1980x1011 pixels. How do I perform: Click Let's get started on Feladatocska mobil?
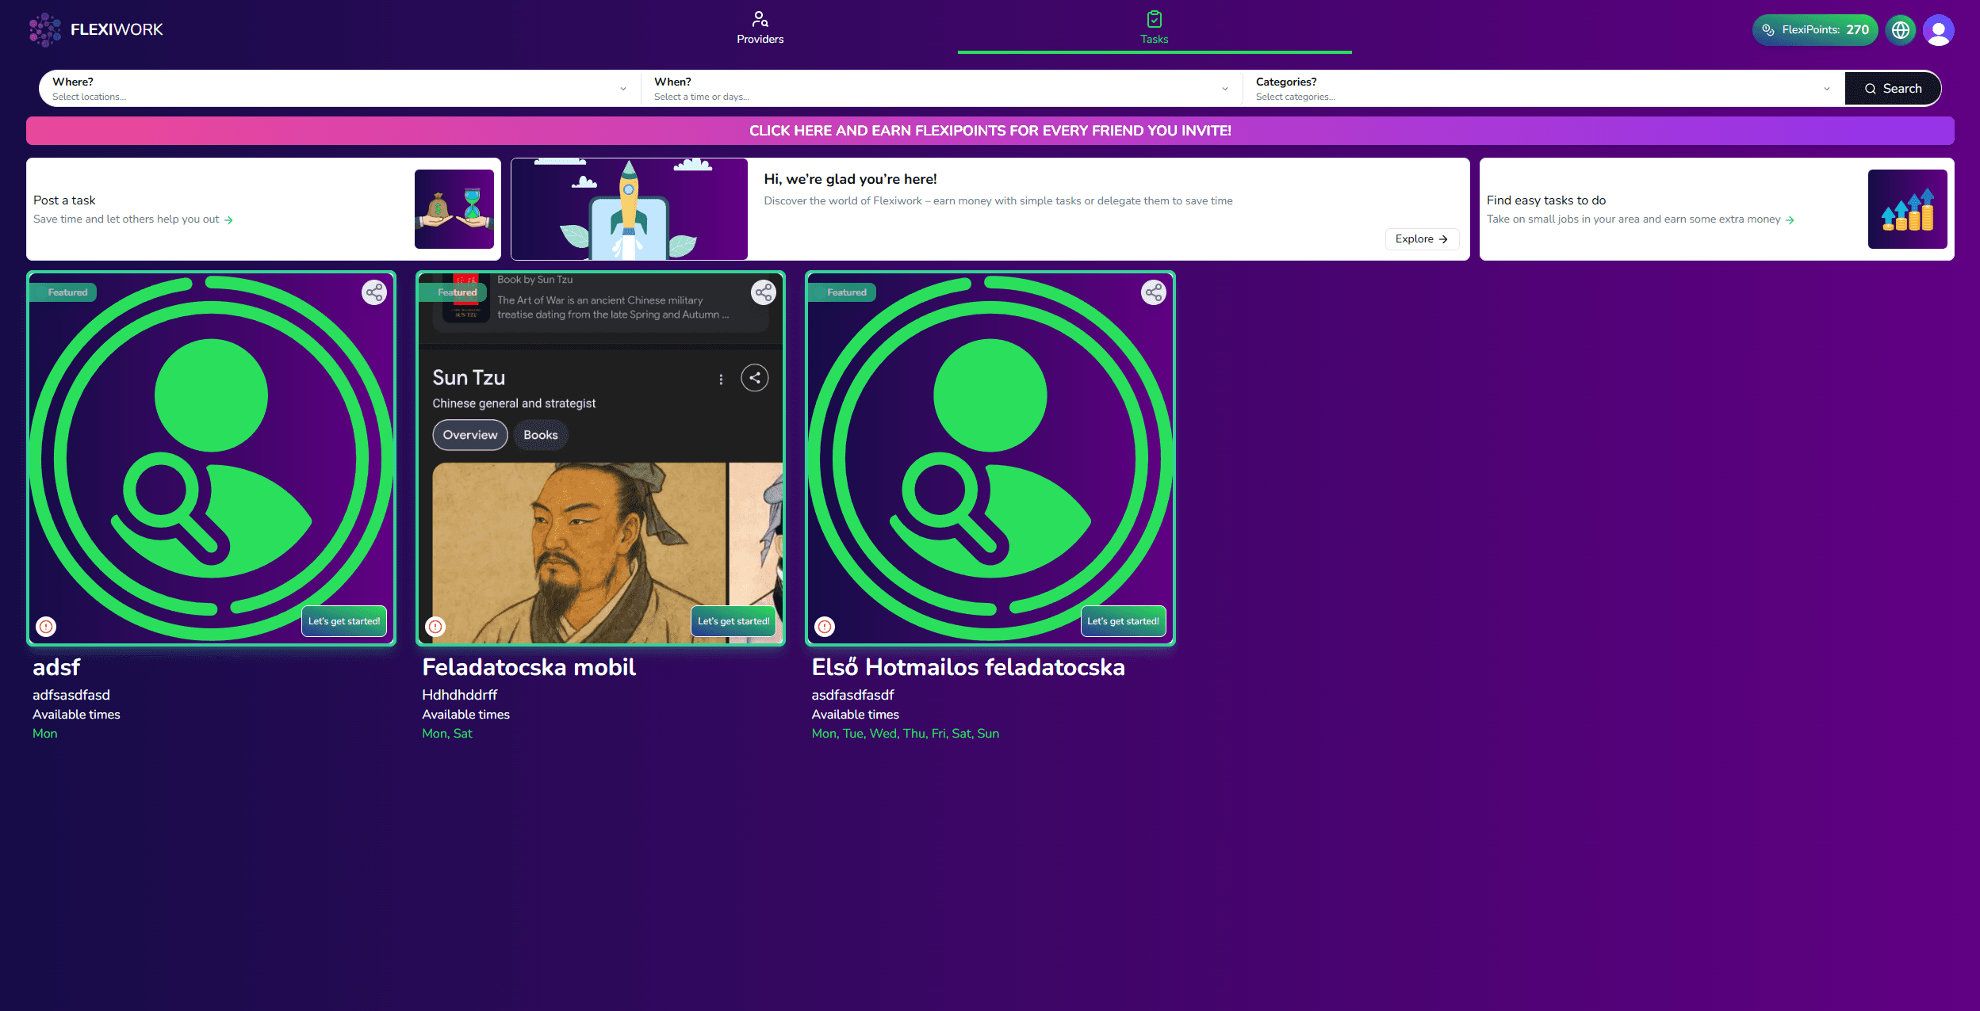[x=733, y=621]
